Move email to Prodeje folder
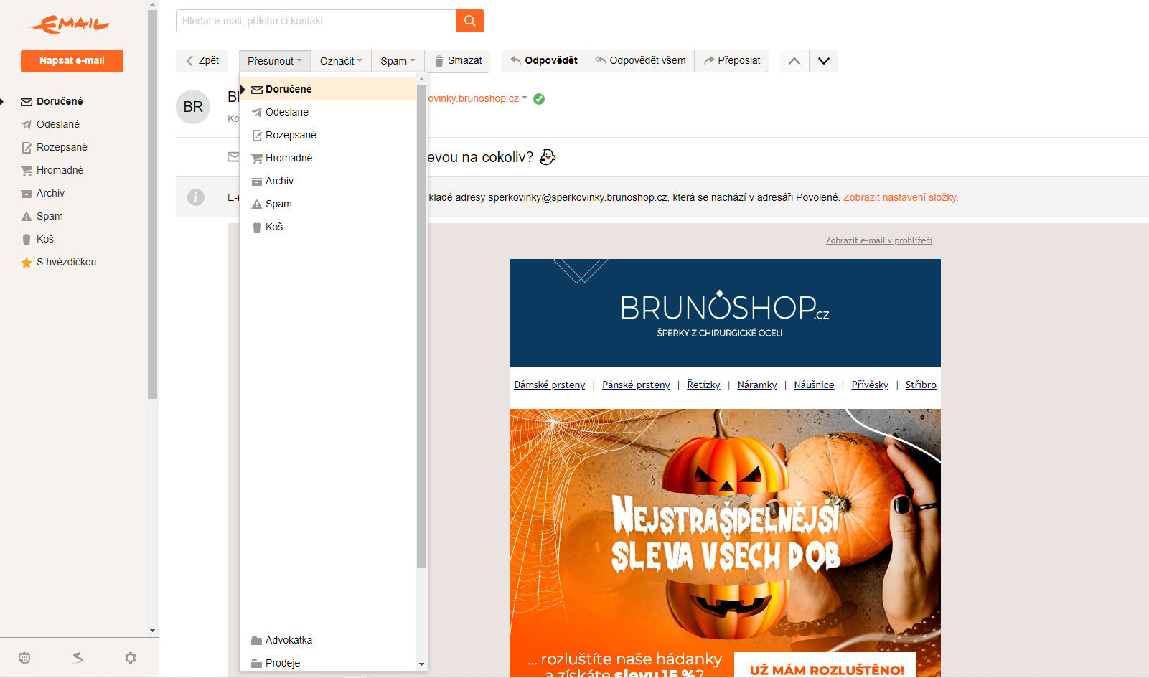The image size is (1149, 678). [x=327, y=663]
